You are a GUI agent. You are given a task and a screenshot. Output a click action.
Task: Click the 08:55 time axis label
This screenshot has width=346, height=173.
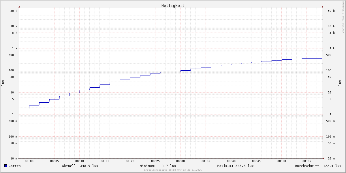pyautogui.click(x=307, y=161)
